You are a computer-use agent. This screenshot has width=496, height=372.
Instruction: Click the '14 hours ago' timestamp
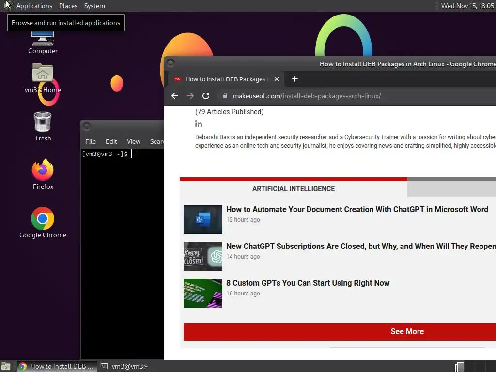pyautogui.click(x=243, y=257)
